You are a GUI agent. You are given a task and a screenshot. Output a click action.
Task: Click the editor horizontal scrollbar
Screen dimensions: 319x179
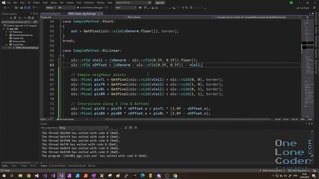click(187, 119)
